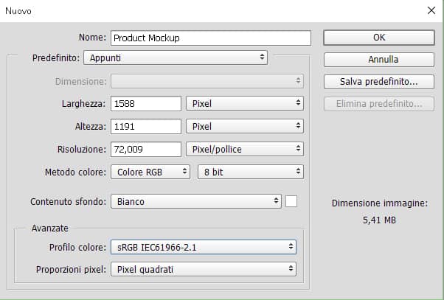Click the greyed-out Dimensione dropdown
The width and height of the screenshot is (444, 300).
coord(207,81)
